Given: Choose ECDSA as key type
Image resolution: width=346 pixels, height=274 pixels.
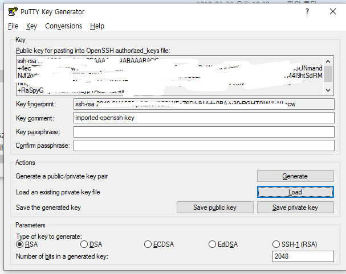Looking at the screenshot, I should [x=148, y=244].
